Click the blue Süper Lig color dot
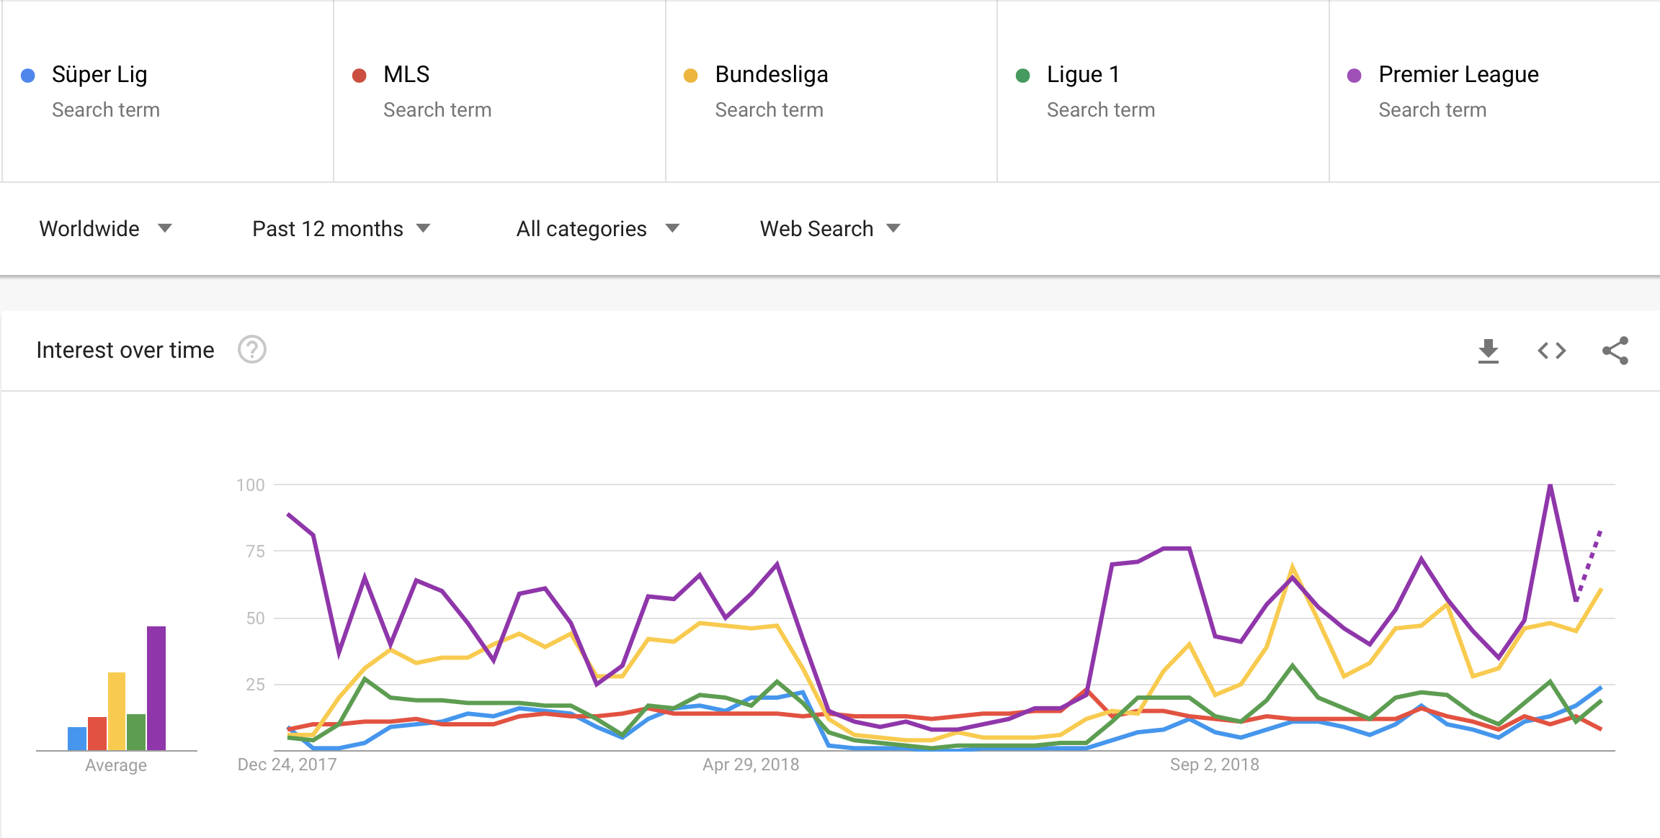Viewport: 1660px width, 838px height. [x=28, y=76]
